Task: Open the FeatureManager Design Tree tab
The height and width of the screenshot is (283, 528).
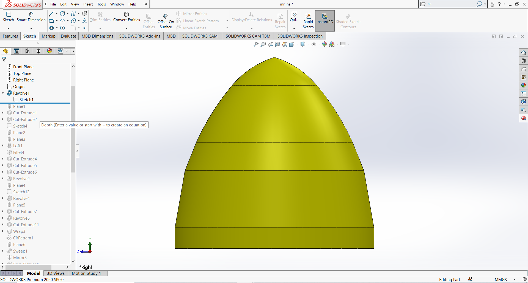Action: (x=5, y=51)
